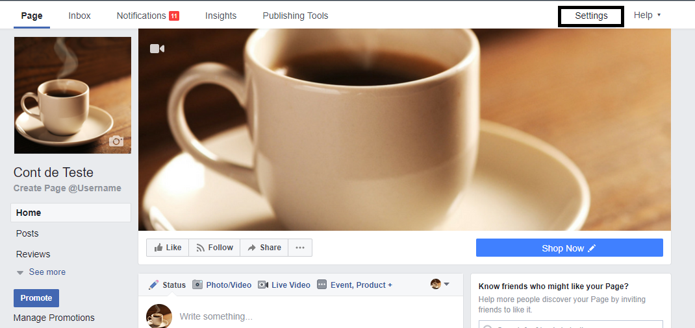Click the pencil Status icon
This screenshot has height=328, width=695.
(x=153, y=285)
